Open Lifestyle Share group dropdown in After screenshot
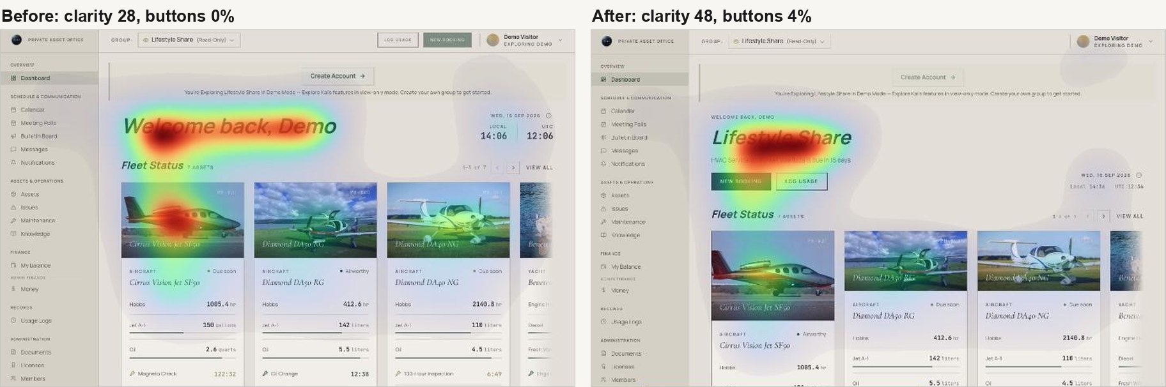This screenshot has width=1166, height=387. [x=779, y=41]
